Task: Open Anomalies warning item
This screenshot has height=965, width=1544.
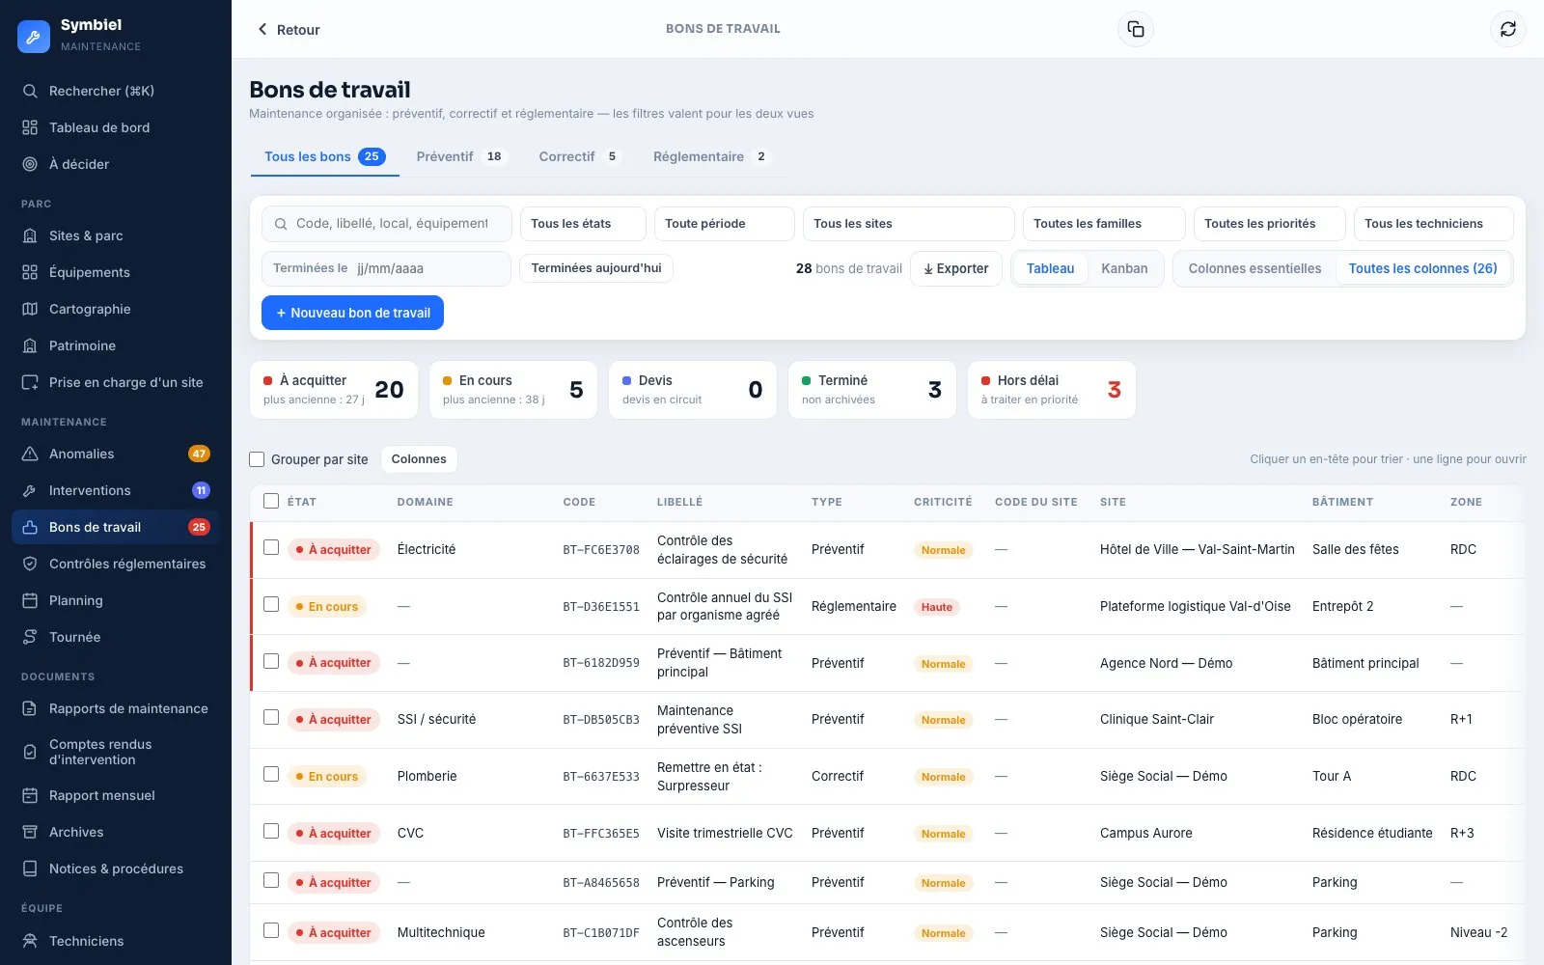Action: pos(116,454)
